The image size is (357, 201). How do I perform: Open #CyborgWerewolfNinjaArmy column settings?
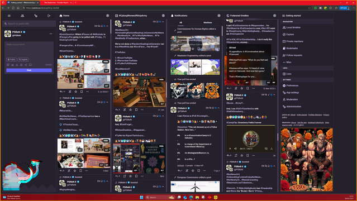tap(163, 16)
